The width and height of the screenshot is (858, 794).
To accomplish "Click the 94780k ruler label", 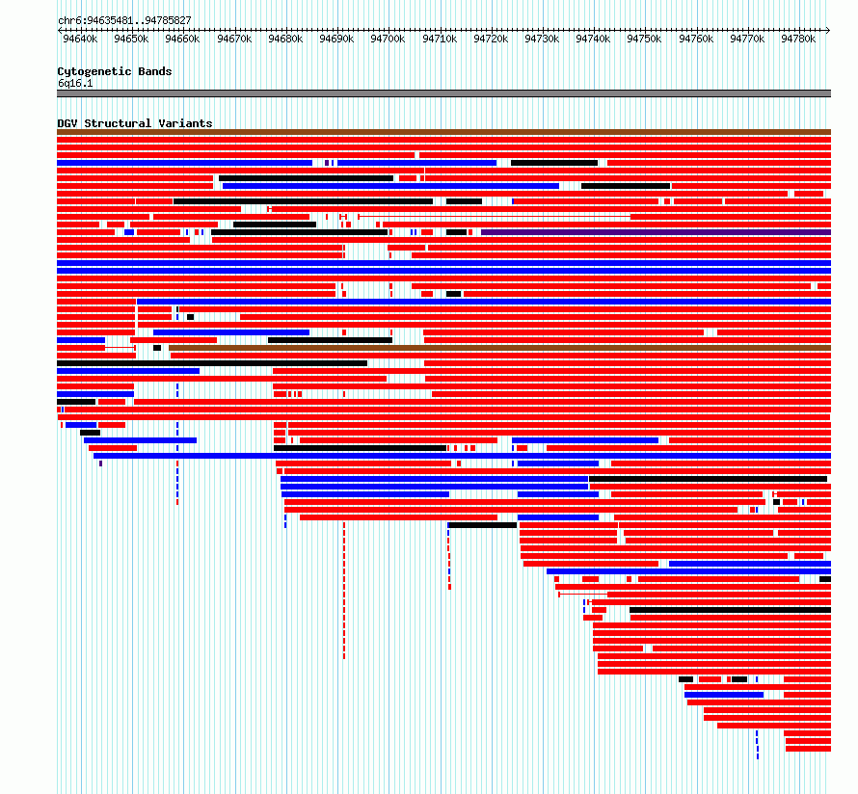I will (798, 39).
